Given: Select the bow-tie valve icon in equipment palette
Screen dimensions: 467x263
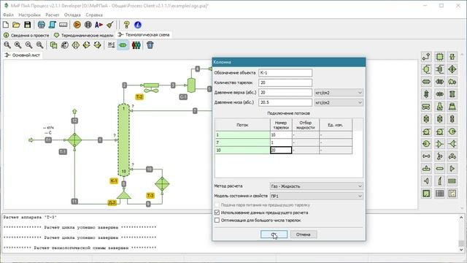Looking at the screenshot, I should 426,156.
